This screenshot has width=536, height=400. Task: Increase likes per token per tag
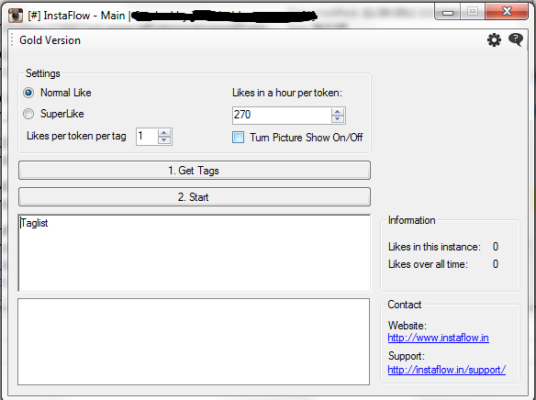tap(164, 133)
